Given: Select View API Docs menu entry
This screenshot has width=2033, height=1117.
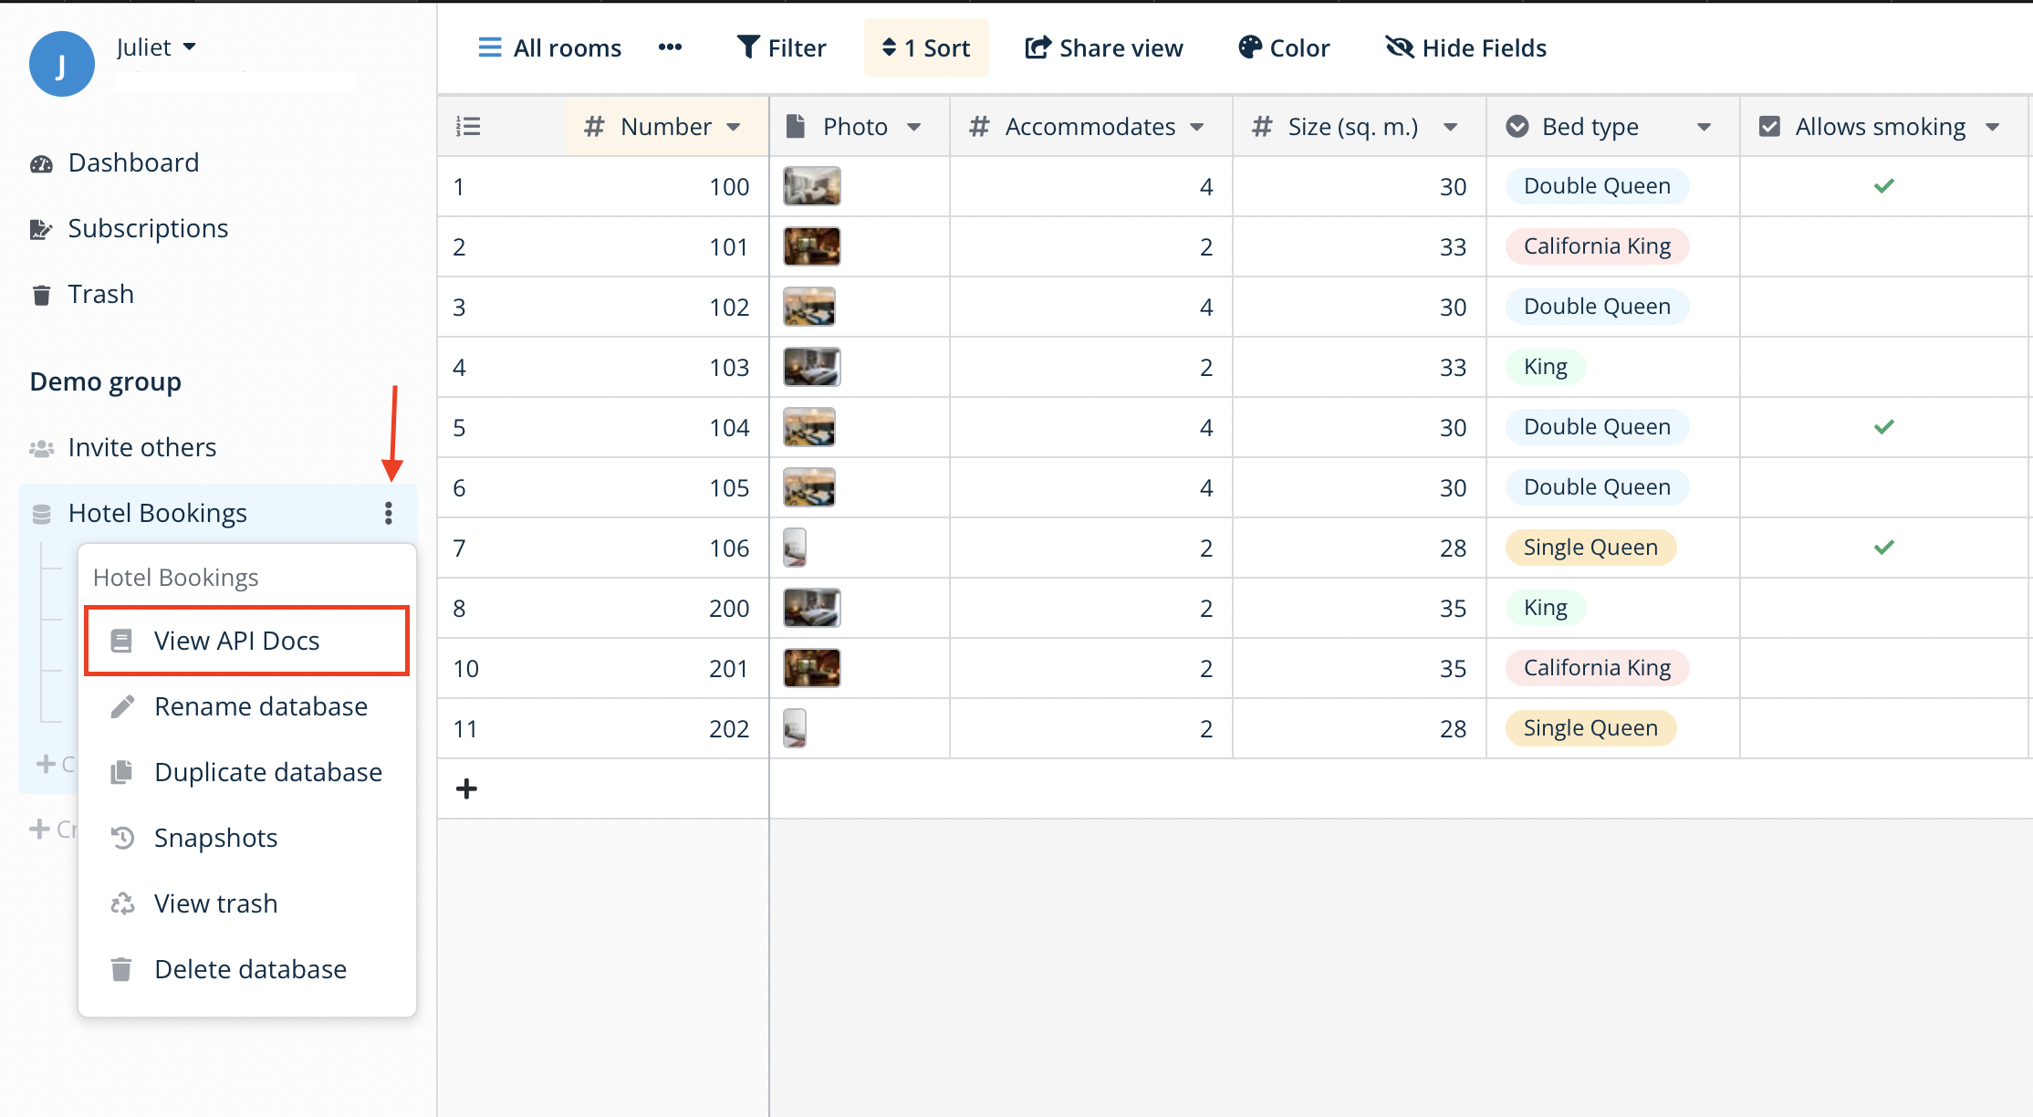Looking at the screenshot, I should [x=236, y=641].
